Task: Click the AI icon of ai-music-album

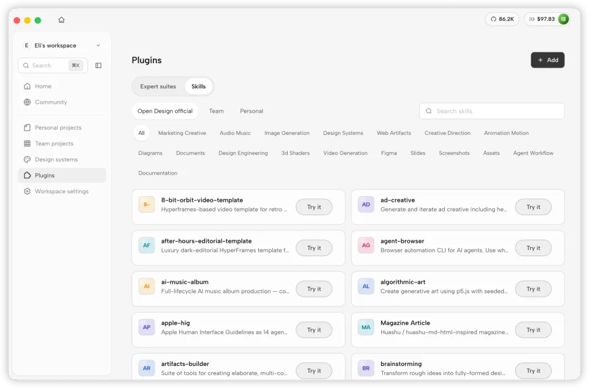Action: 147,286
